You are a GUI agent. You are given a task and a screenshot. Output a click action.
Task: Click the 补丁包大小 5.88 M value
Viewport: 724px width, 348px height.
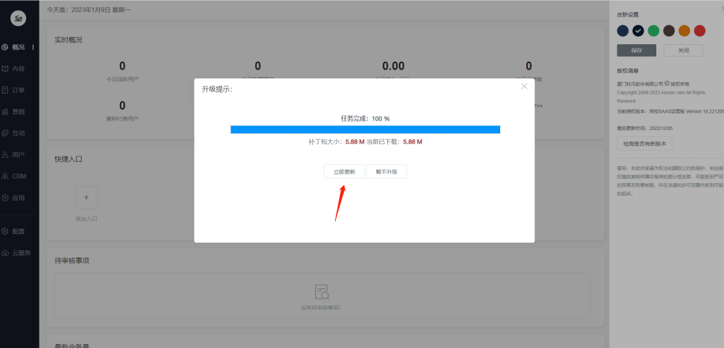(x=355, y=142)
